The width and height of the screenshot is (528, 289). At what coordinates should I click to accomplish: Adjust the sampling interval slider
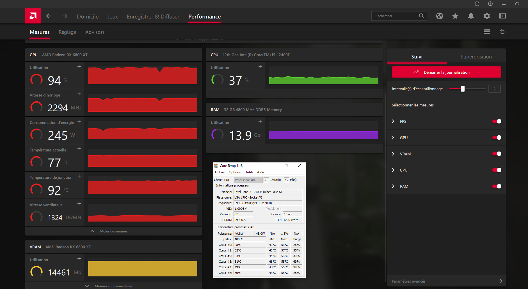pos(463,89)
